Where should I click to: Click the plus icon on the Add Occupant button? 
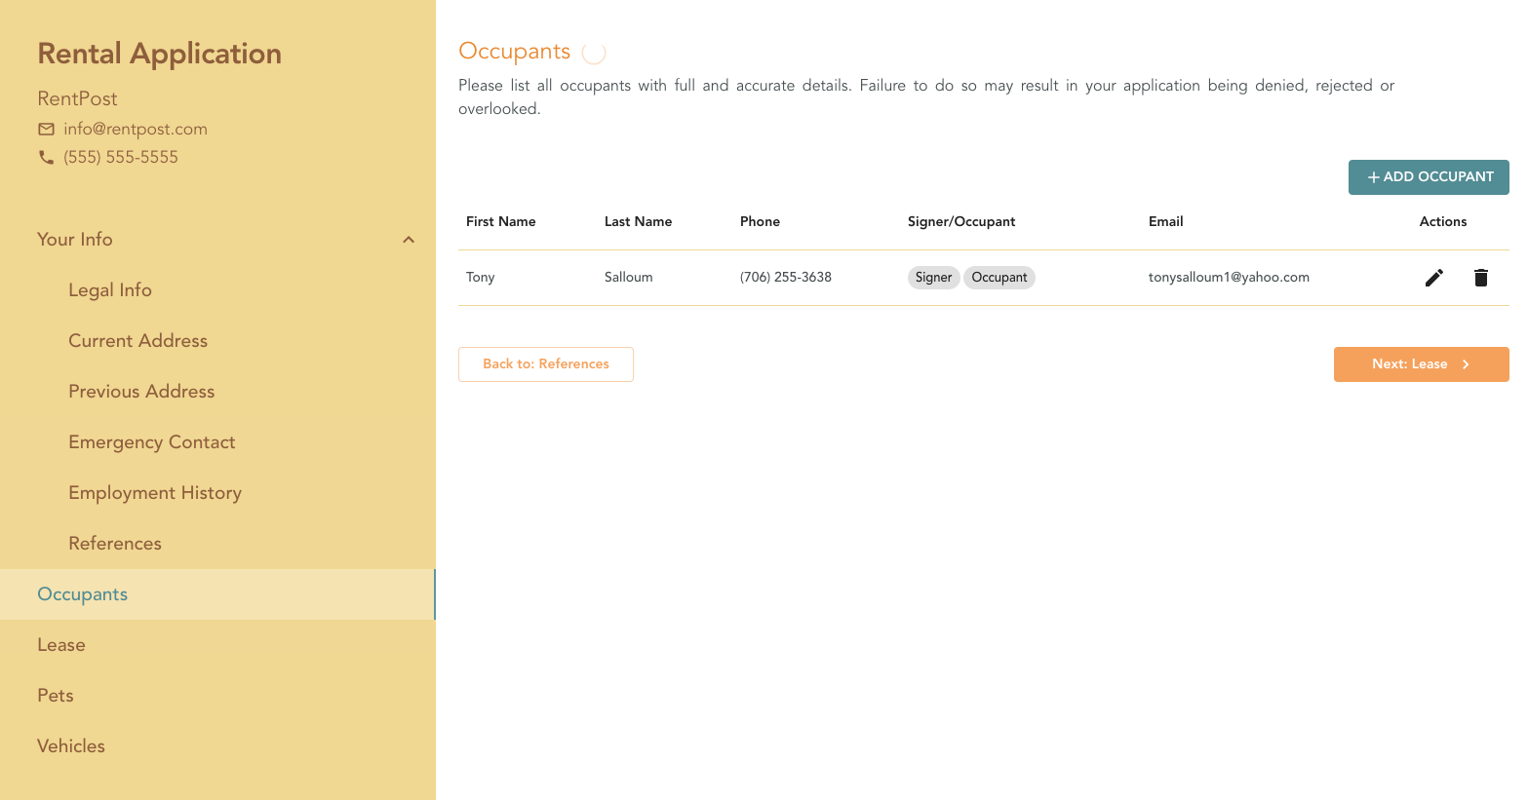pos(1373,176)
